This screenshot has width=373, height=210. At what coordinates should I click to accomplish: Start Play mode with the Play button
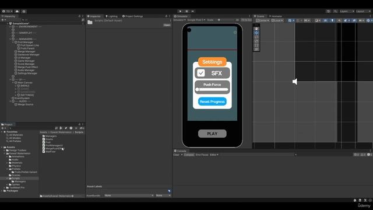coord(180,11)
